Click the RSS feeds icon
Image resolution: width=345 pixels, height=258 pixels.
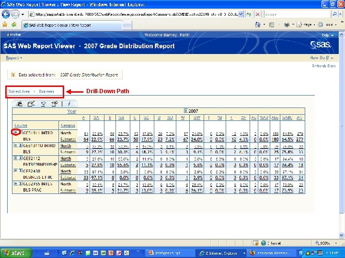pos(272,25)
